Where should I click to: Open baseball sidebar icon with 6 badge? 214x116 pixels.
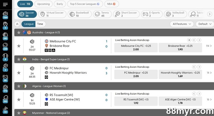(5, 57)
